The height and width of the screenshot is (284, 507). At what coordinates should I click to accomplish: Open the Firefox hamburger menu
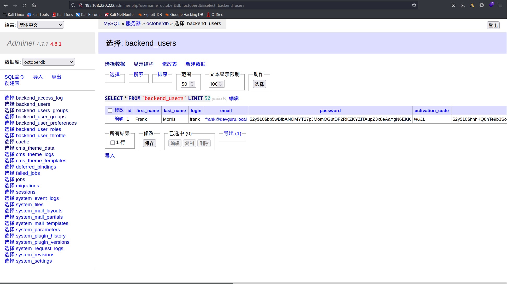click(500, 5)
